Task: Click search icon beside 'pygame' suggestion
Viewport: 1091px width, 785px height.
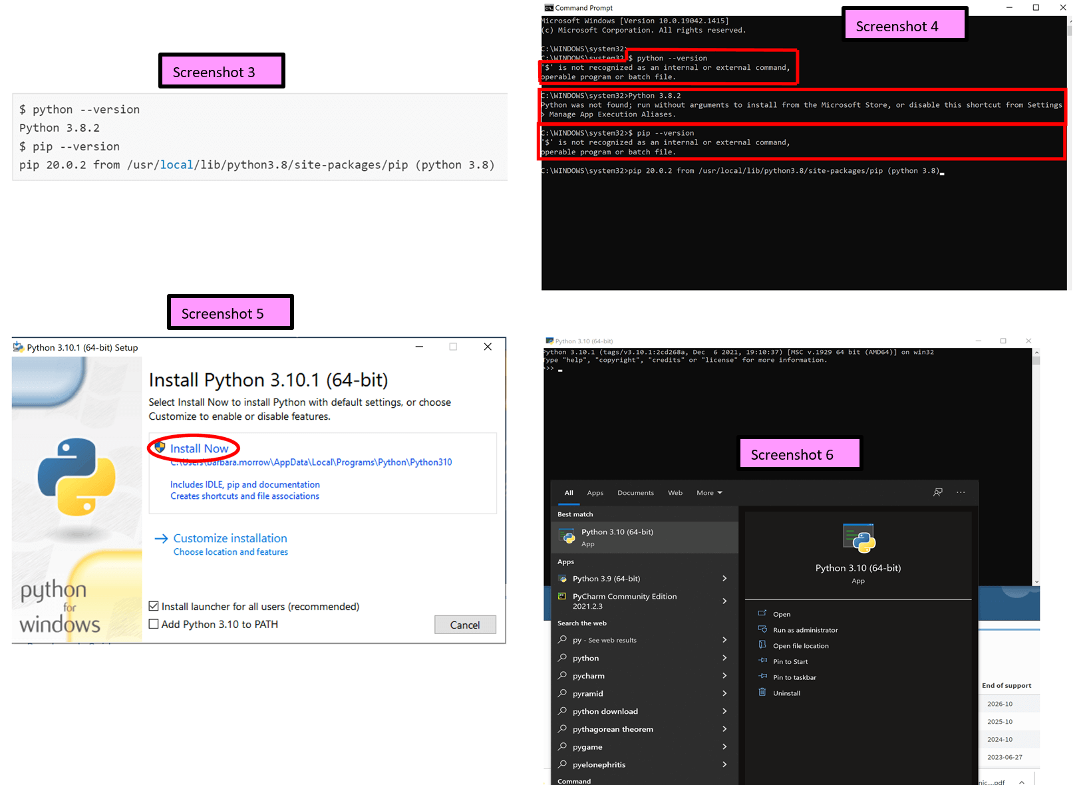Action: 563,746
